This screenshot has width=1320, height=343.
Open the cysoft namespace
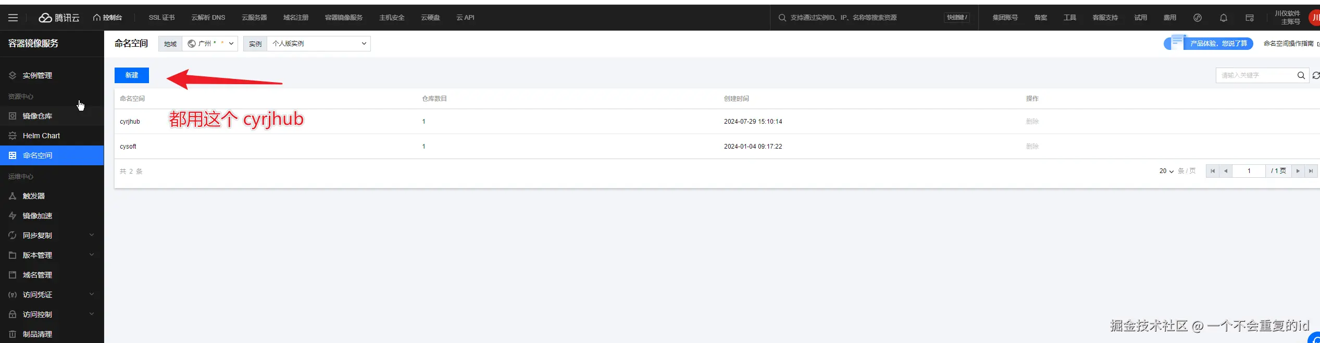128,147
